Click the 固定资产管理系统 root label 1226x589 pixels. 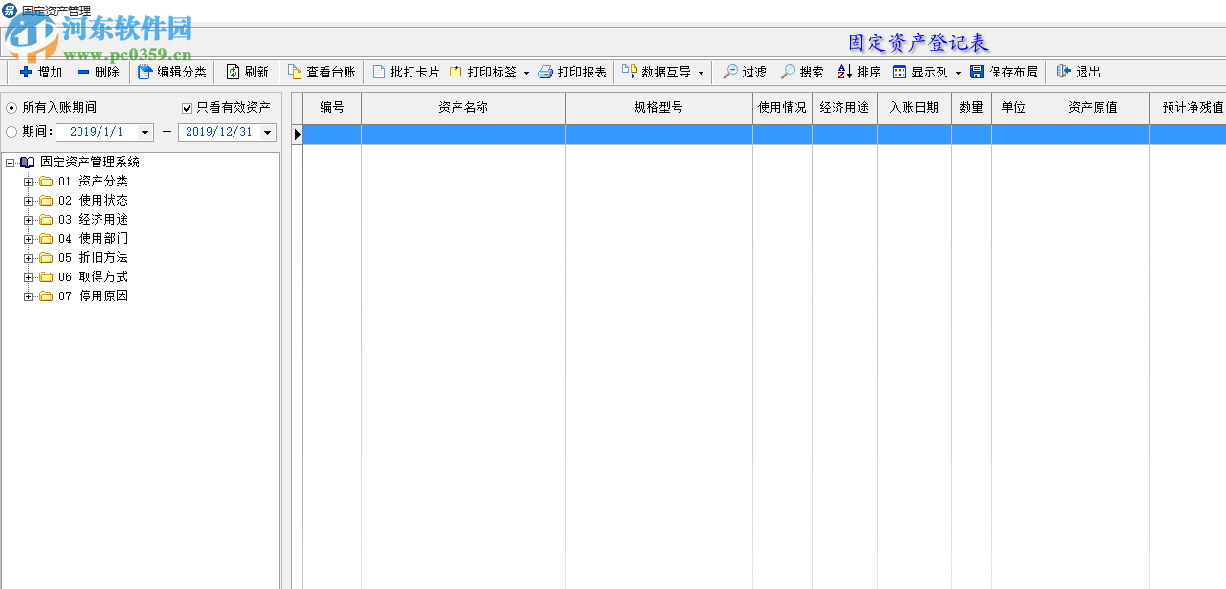tap(90, 163)
